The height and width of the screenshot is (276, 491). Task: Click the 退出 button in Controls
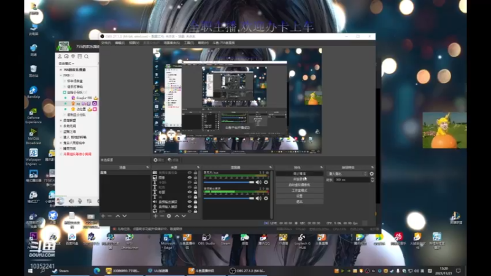point(300,202)
